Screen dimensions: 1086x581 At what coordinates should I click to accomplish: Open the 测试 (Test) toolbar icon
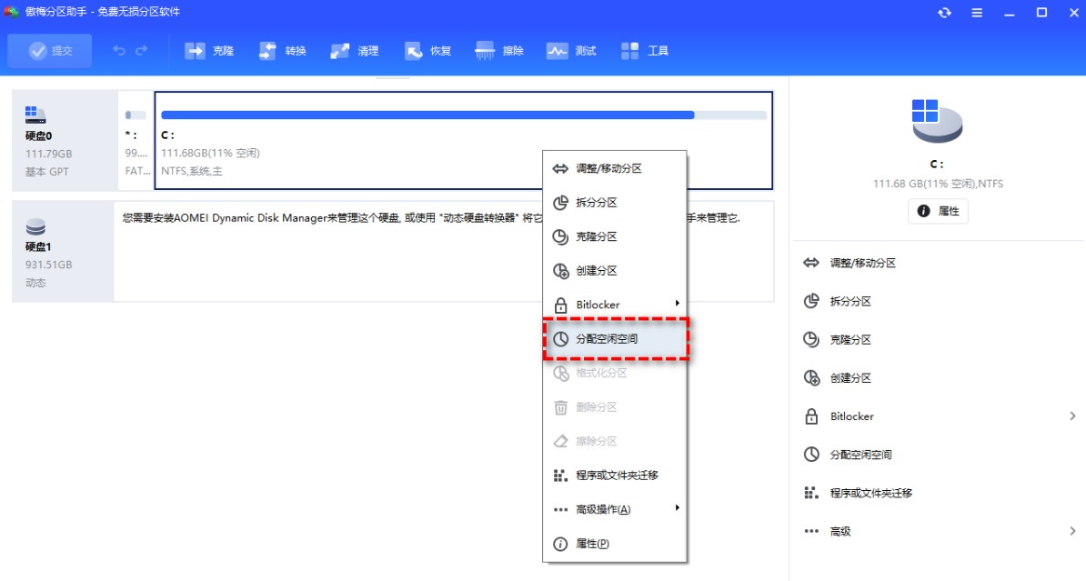point(571,50)
